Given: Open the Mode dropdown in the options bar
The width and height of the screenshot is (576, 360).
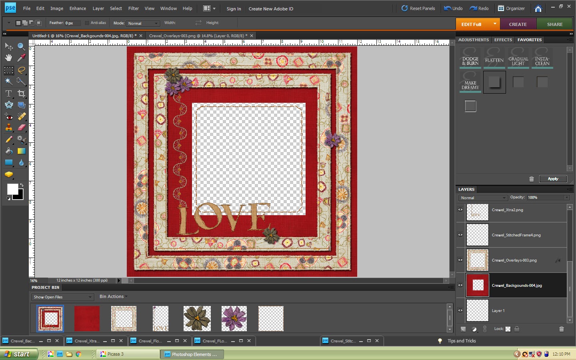Looking at the screenshot, I should (x=143, y=23).
